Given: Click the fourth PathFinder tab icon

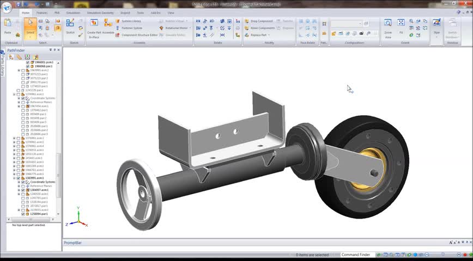Looking at the screenshot, I should coord(35,57).
